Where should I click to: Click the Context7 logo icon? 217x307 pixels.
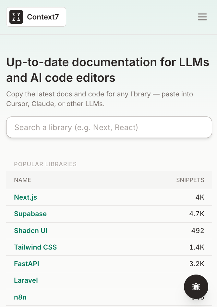pos(16,17)
